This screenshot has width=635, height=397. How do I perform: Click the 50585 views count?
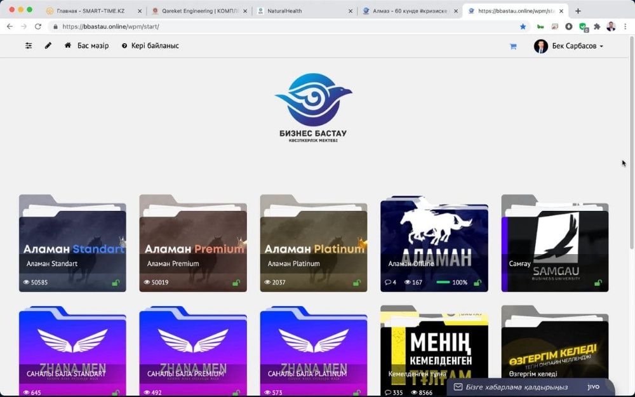click(x=39, y=283)
